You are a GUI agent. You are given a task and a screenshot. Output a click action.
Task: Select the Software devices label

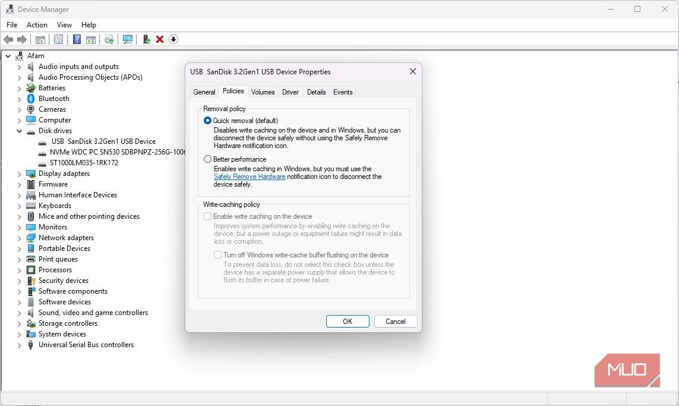65,302
